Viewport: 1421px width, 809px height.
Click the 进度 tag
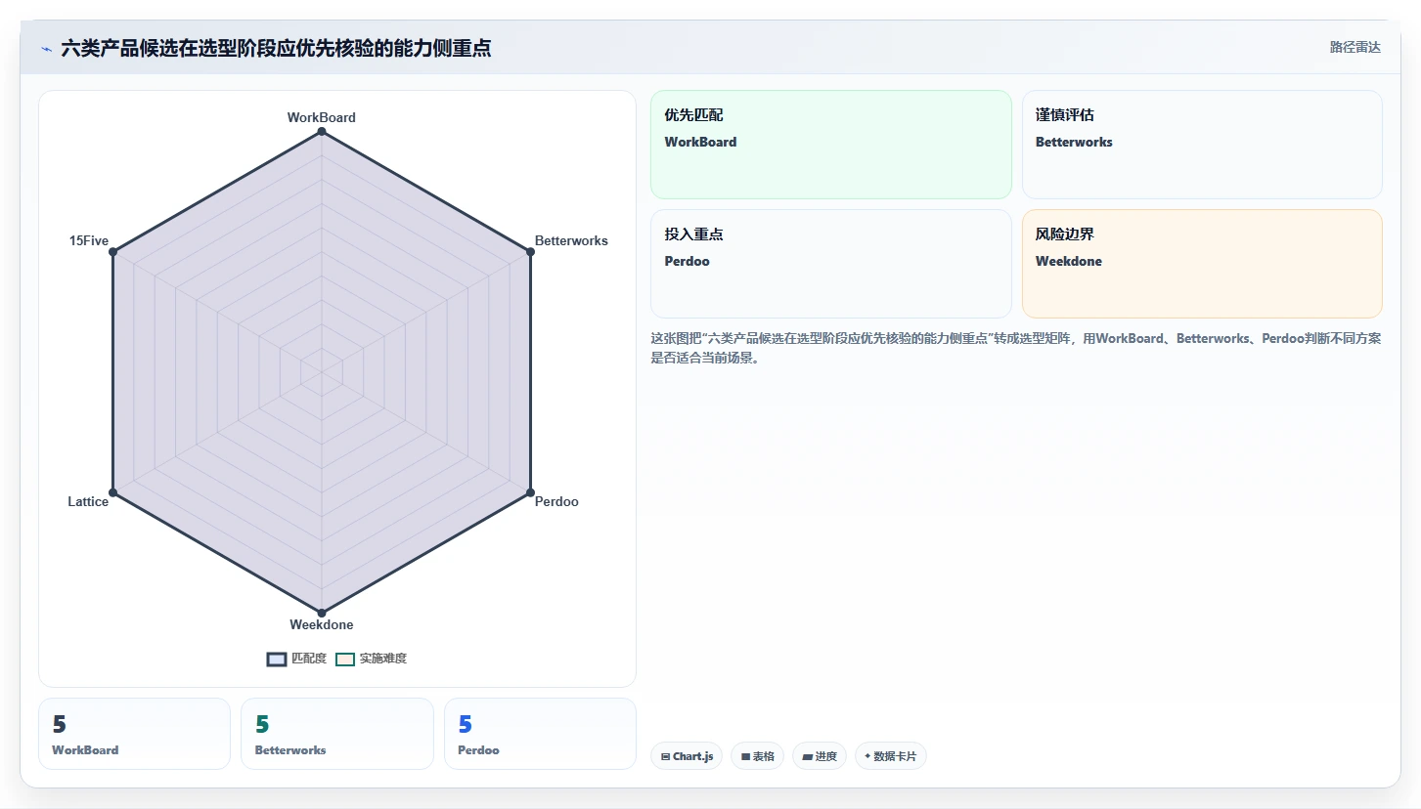[x=820, y=756]
